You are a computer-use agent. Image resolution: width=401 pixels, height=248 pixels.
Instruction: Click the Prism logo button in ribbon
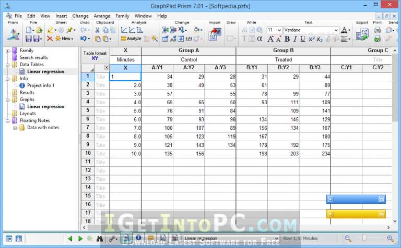pyautogui.click(x=13, y=34)
